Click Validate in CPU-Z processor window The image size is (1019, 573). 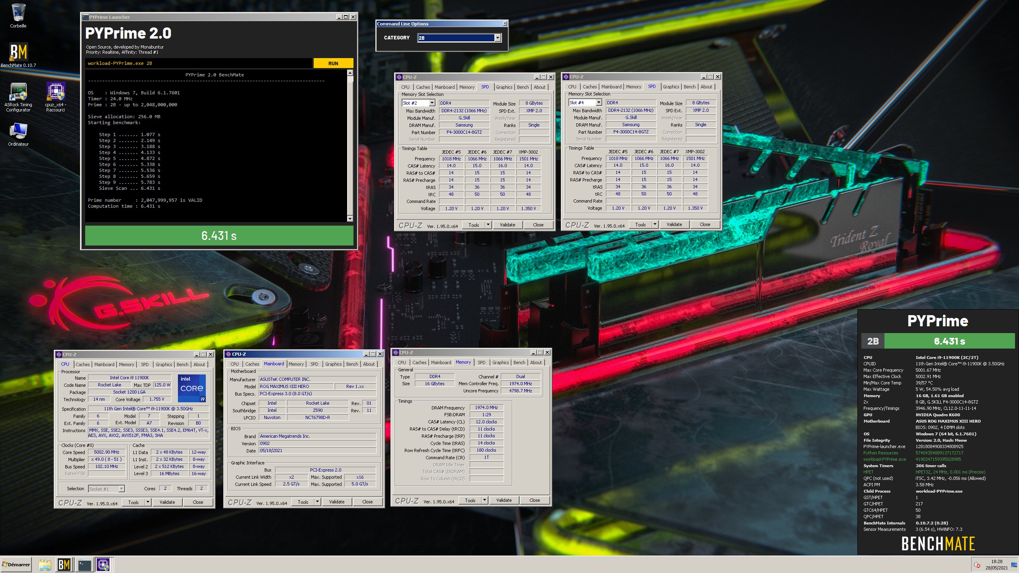pos(167,502)
